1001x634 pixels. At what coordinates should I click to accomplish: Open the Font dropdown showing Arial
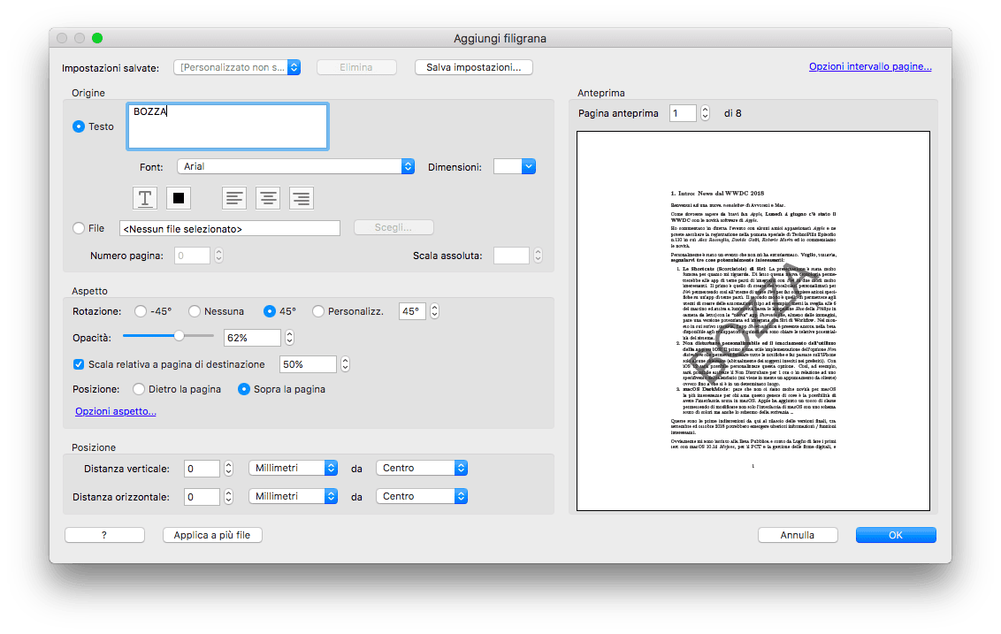296,166
